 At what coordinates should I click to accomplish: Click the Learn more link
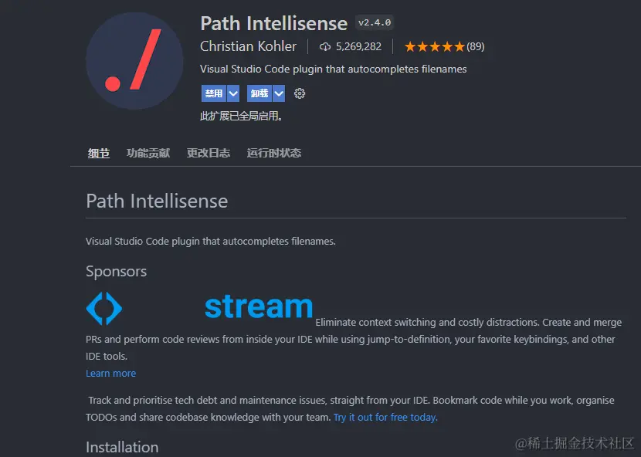[110, 373]
